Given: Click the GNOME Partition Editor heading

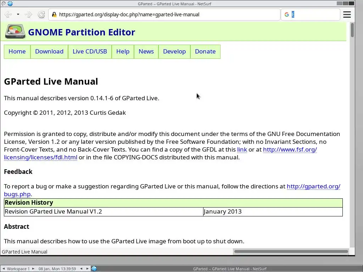Looking at the screenshot, I should tap(82, 32).
